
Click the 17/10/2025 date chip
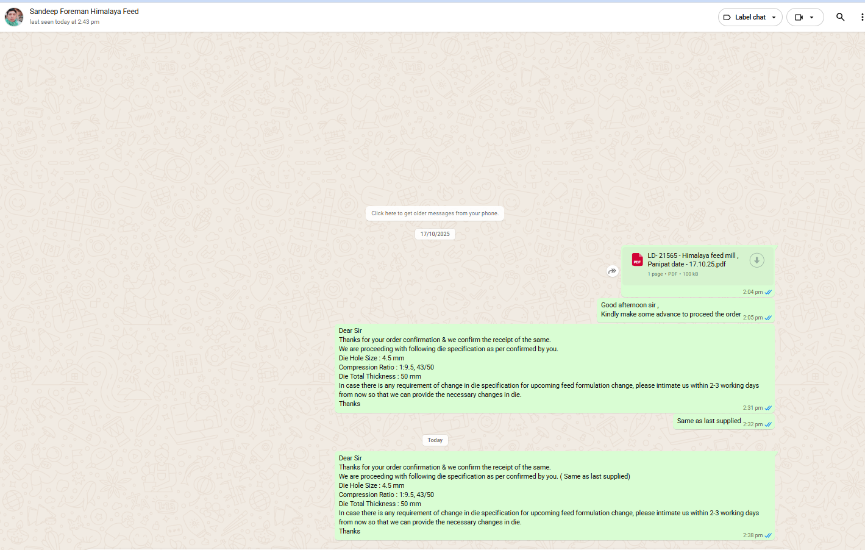pyautogui.click(x=435, y=234)
